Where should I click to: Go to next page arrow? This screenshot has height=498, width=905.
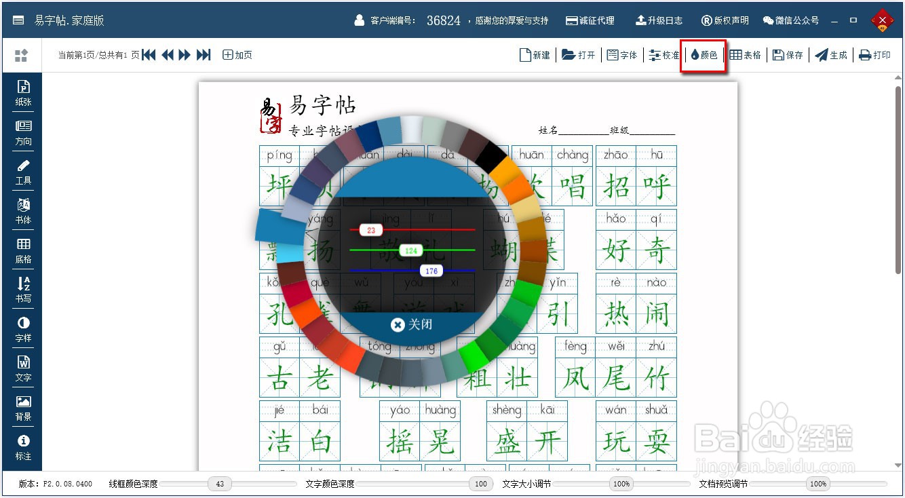pyautogui.click(x=185, y=55)
